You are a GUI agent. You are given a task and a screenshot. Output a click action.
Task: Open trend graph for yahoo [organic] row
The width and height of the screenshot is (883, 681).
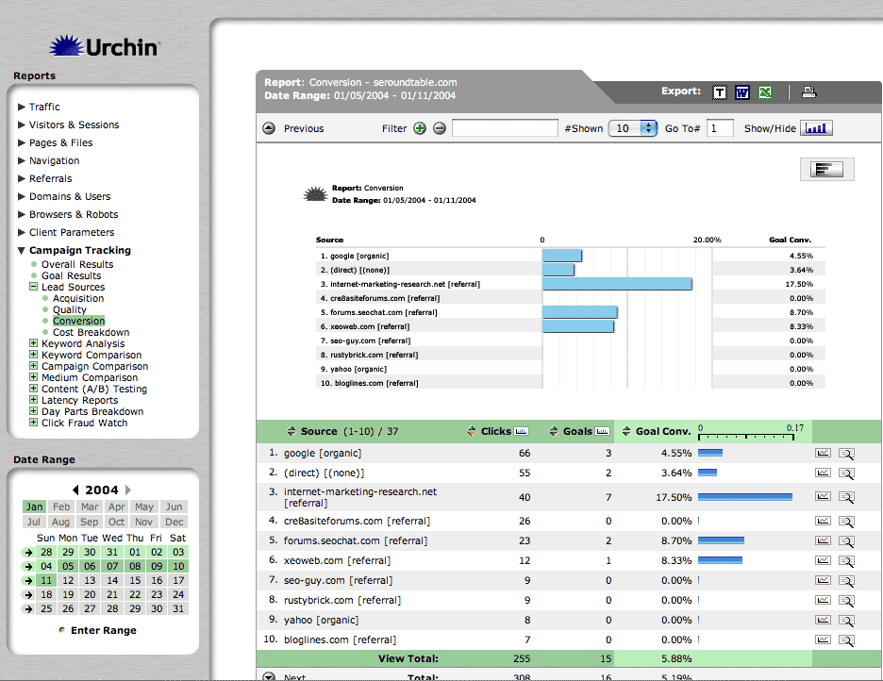pyautogui.click(x=823, y=620)
